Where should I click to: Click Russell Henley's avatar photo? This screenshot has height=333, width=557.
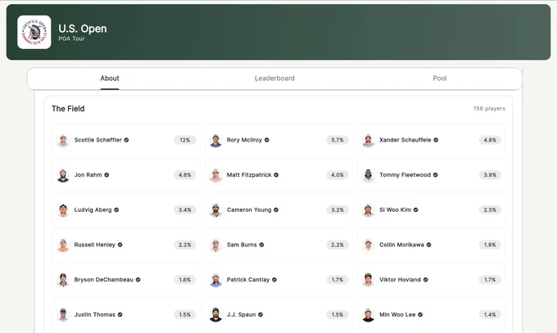pos(63,245)
